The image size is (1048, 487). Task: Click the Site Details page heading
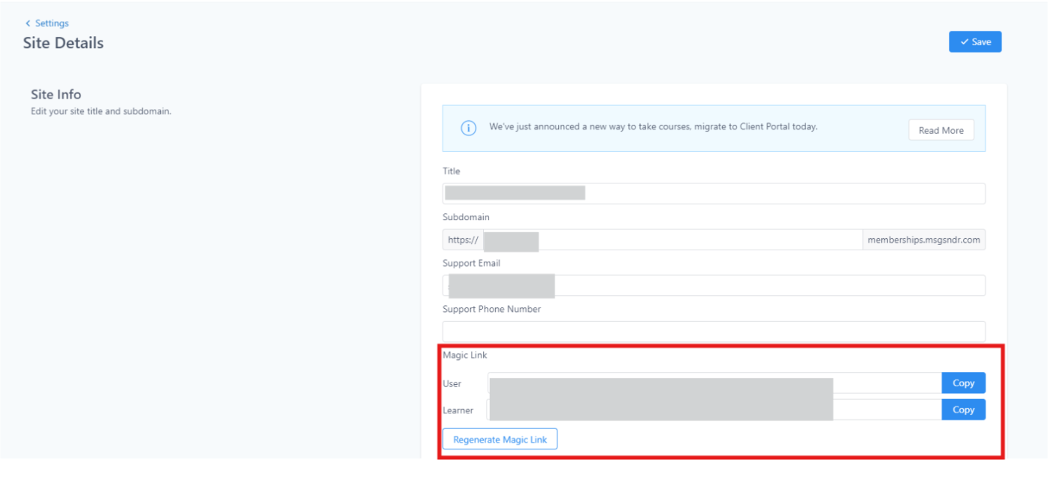click(63, 43)
